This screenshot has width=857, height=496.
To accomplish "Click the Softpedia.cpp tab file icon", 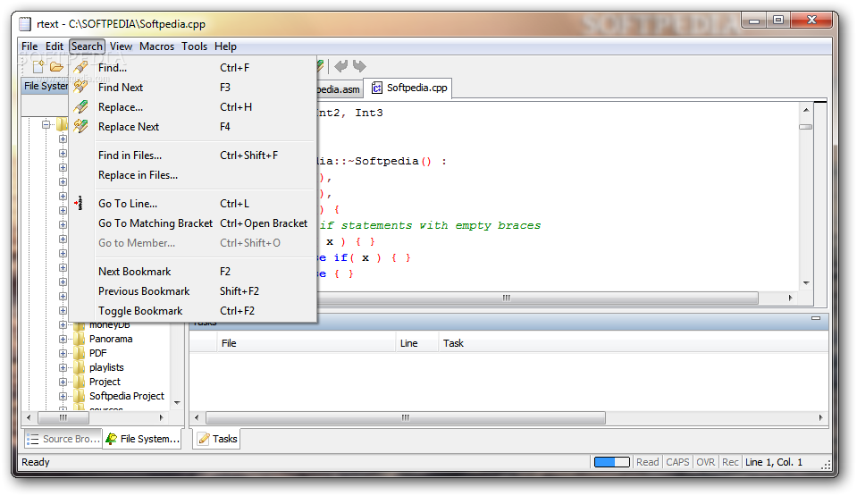I will pos(376,88).
